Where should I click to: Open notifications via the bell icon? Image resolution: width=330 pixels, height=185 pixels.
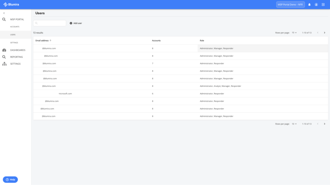point(309,4)
